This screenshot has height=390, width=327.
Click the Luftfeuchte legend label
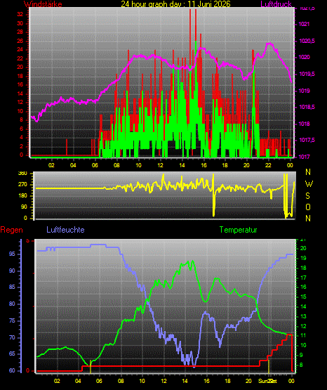coord(65,230)
